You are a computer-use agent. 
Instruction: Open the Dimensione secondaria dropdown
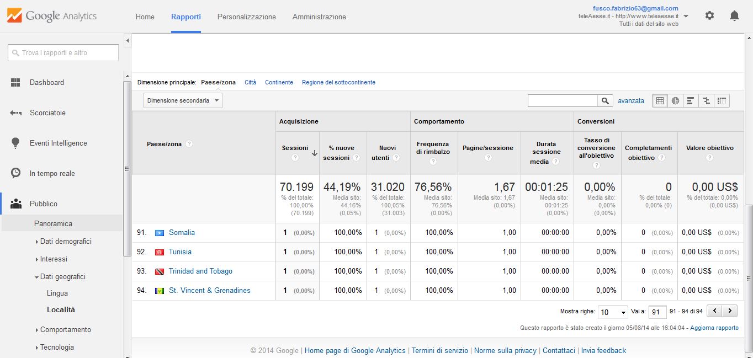183,100
